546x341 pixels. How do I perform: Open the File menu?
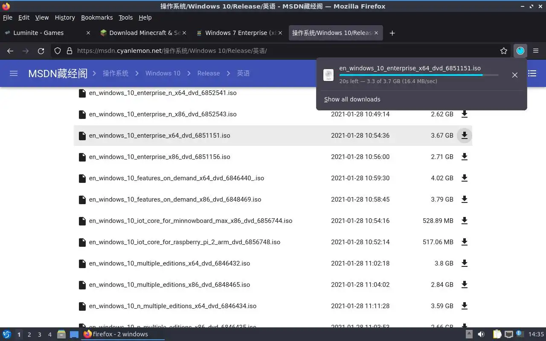pos(8,17)
